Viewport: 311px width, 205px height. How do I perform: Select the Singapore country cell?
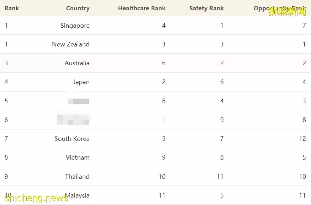coord(75,26)
